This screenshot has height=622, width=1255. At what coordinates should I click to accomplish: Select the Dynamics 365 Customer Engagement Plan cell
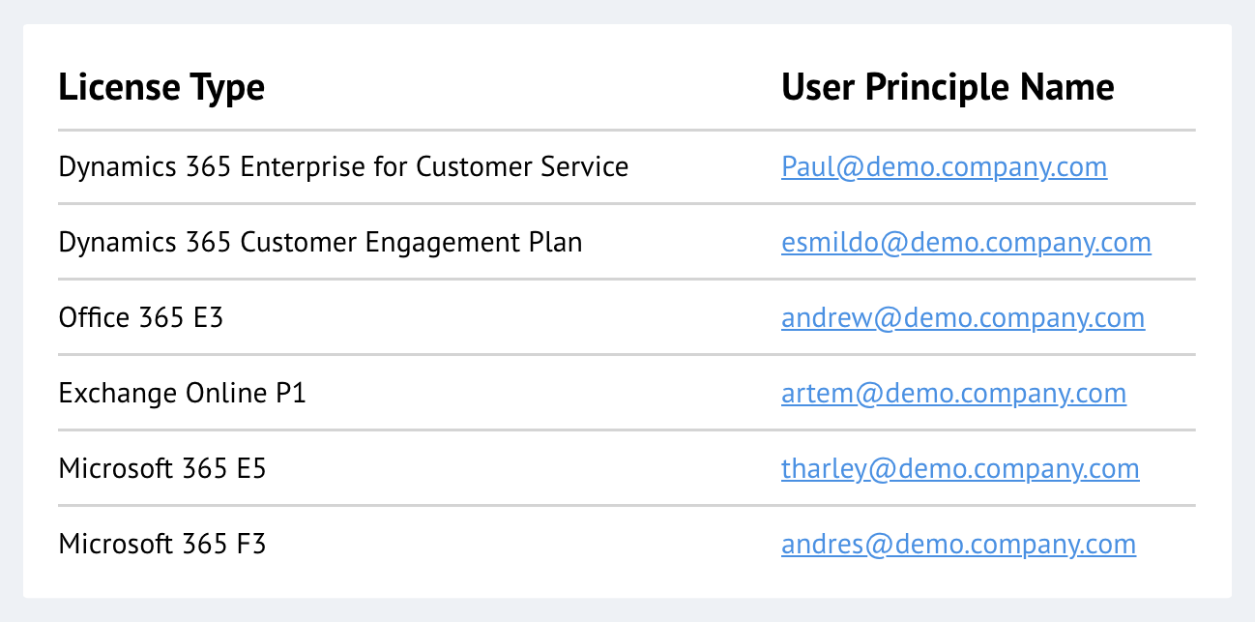pos(320,242)
